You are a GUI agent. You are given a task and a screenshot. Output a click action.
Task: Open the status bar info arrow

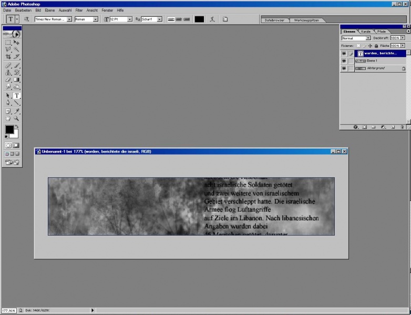coord(93,310)
